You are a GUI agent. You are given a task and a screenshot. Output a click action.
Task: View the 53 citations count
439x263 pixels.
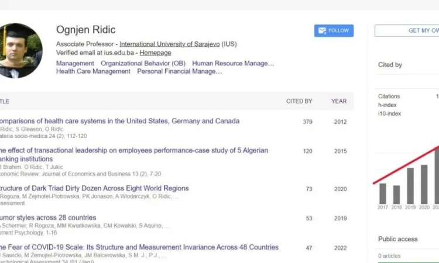[x=309, y=219]
